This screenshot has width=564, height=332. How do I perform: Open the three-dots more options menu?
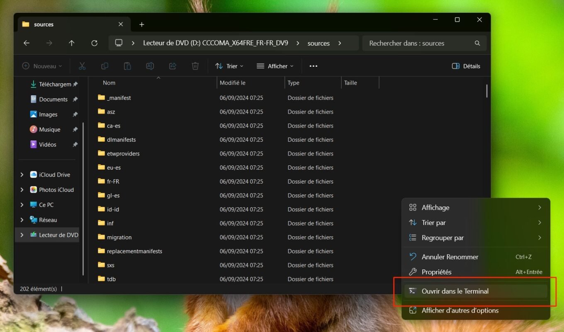coord(314,66)
